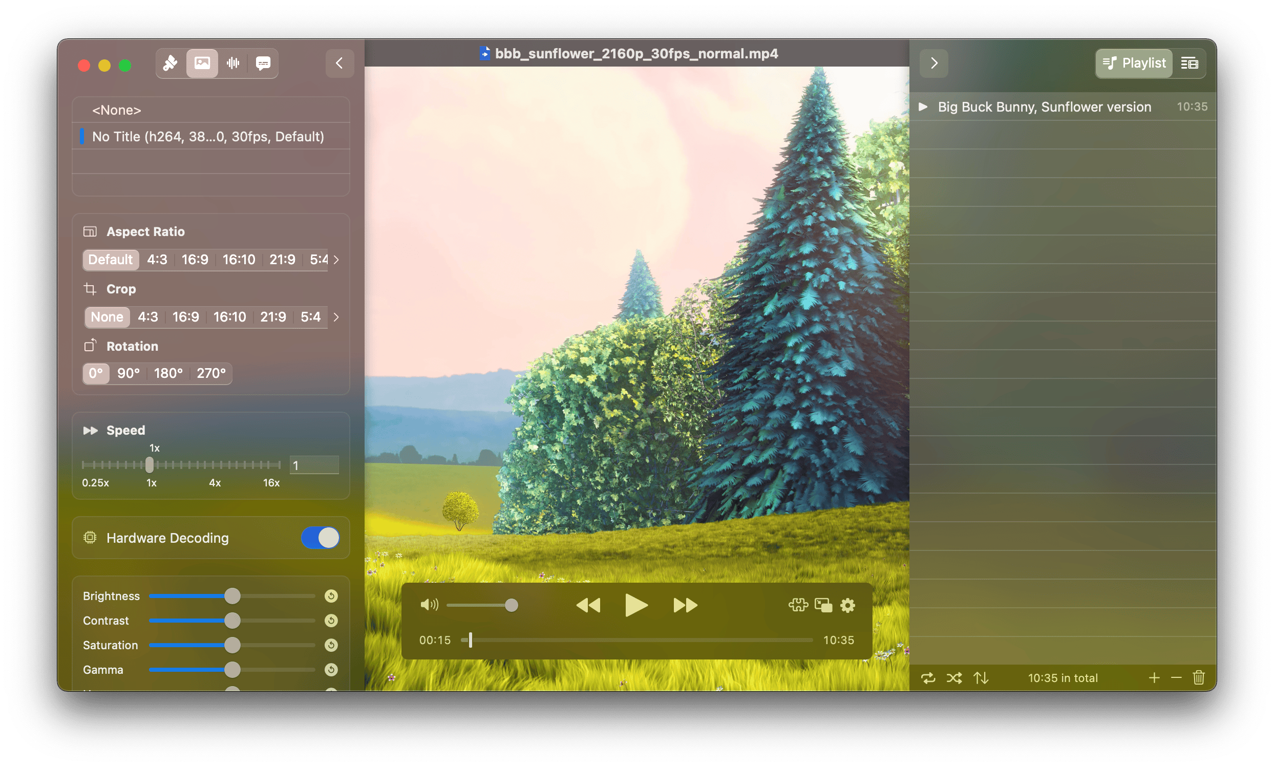Image resolution: width=1274 pixels, height=767 pixels.
Task: Click the Brightness slider knob
Action: click(x=232, y=596)
